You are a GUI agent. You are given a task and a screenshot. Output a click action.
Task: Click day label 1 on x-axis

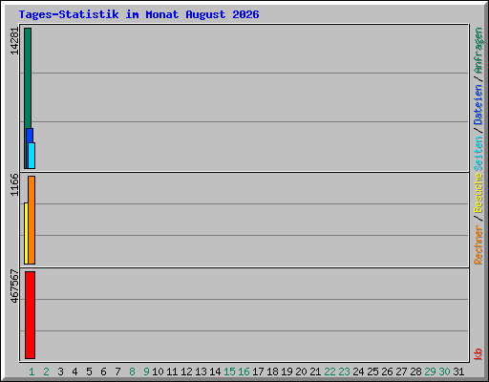tap(32, 371)
